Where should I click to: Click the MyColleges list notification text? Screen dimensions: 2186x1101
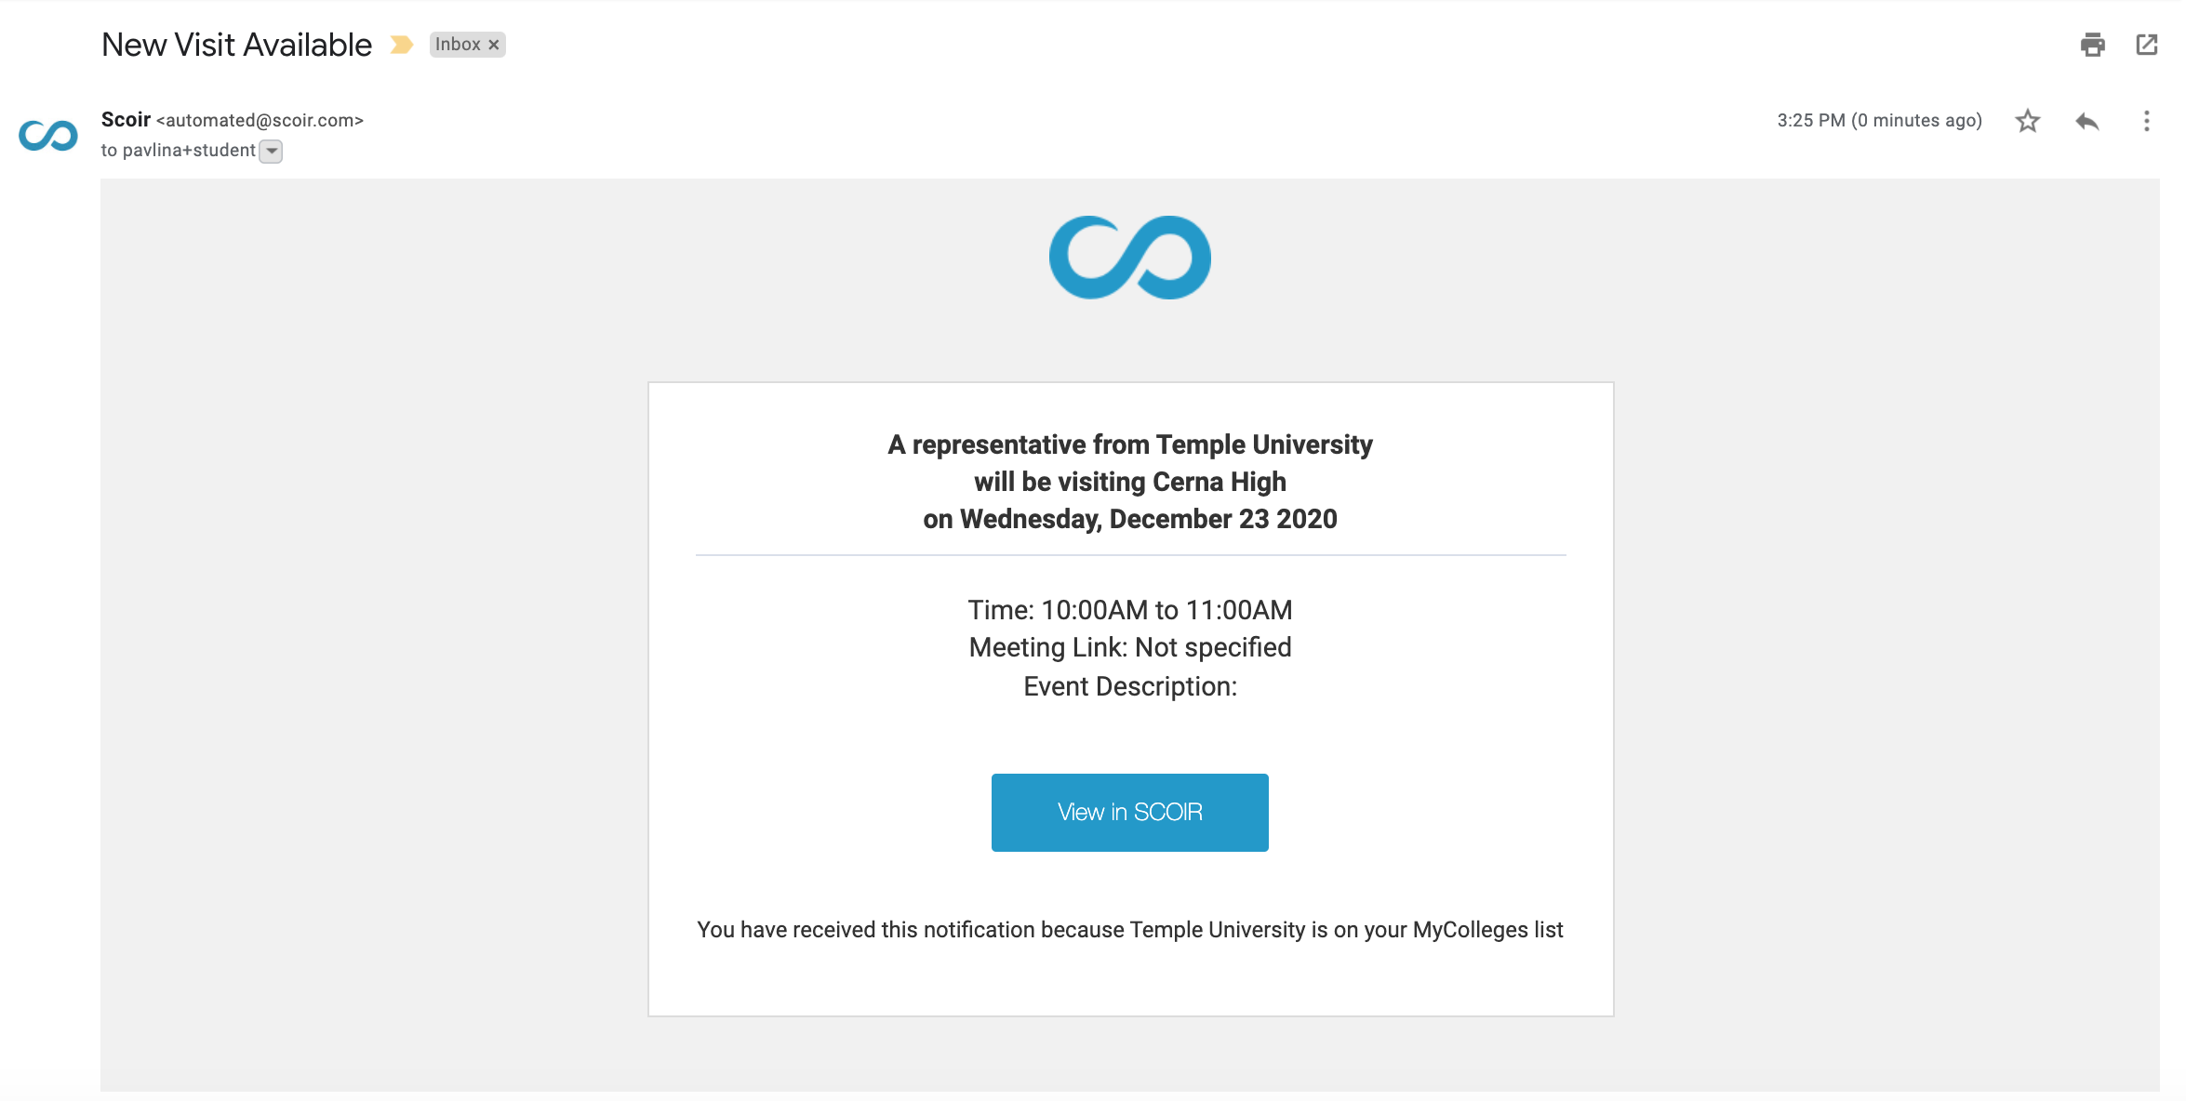pyautogui.click(x=1129, y=930)
